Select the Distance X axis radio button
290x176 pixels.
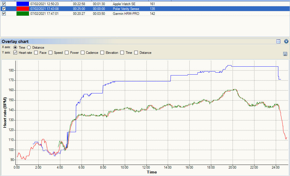[29, 48]
